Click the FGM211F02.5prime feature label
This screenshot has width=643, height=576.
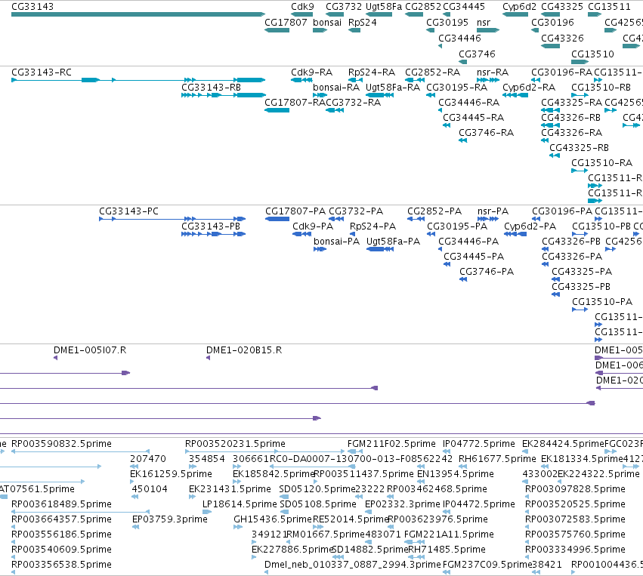click(x=391, y=444)
